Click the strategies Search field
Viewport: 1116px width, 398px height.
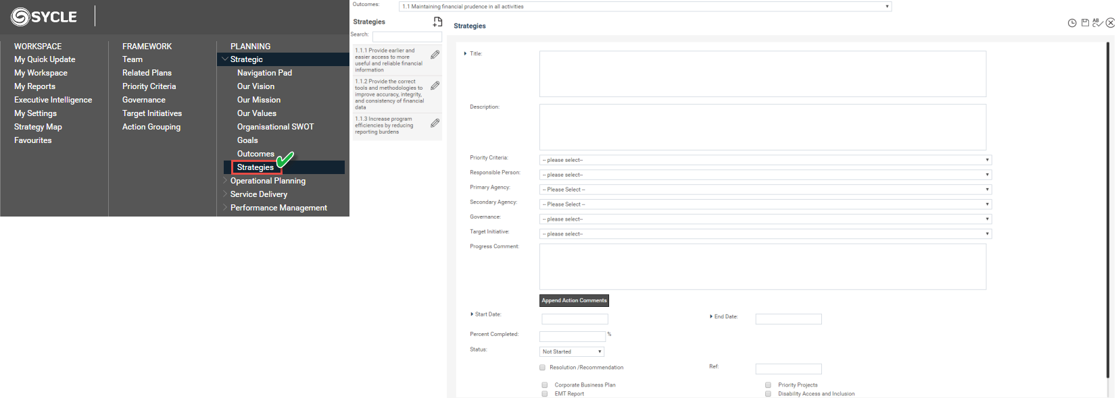(407, 36)
